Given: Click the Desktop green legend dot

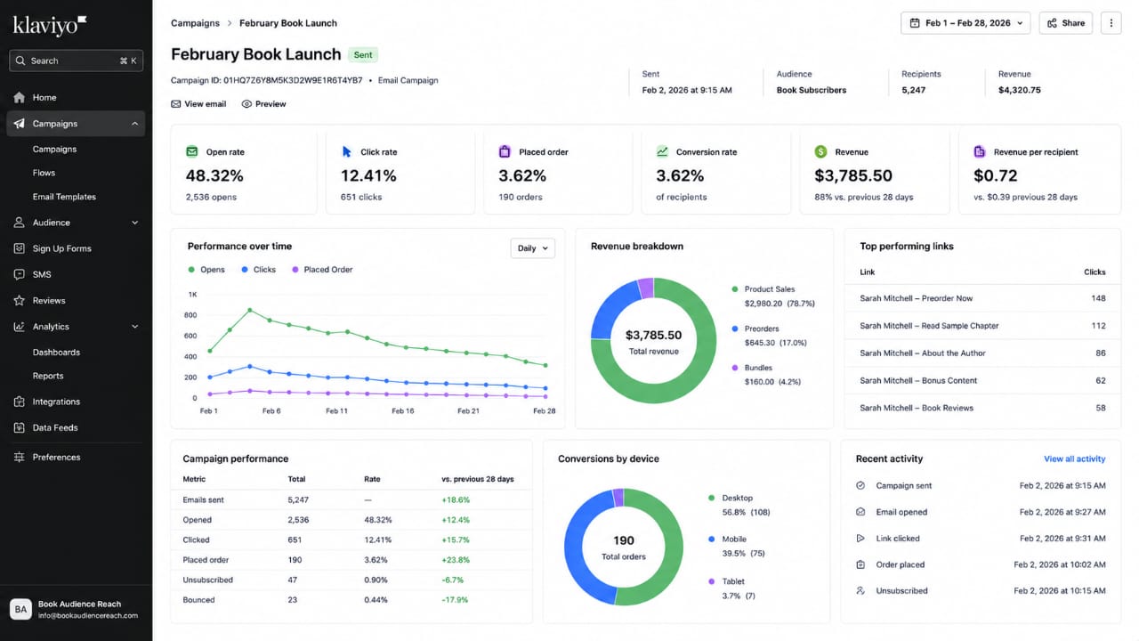Looking at the screenshot, I should pyautogui.click(x=712, y=499).
